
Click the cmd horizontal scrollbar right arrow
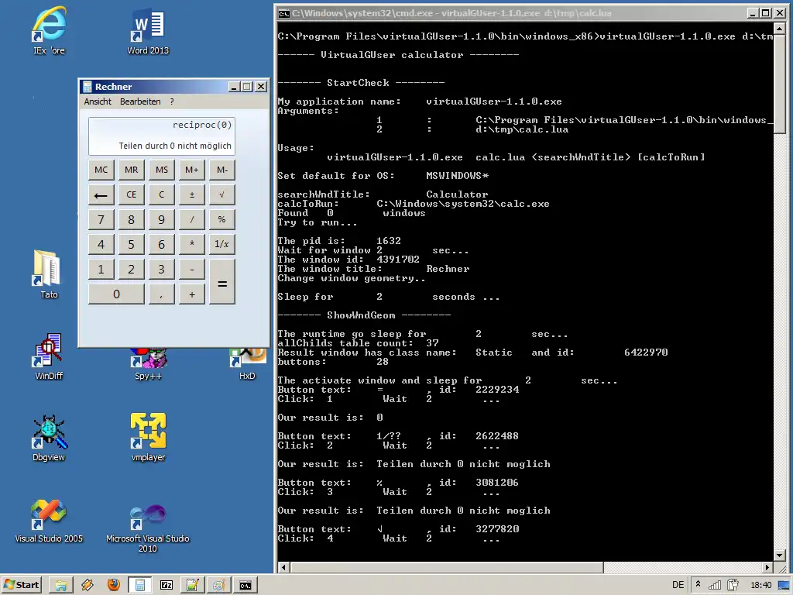[767, 568]
